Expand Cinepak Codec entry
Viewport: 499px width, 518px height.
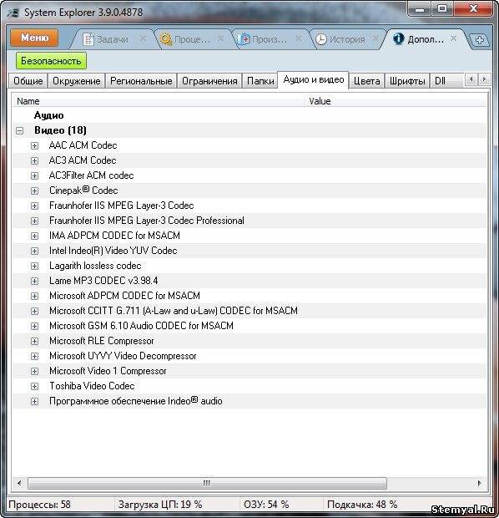[34, 190]
